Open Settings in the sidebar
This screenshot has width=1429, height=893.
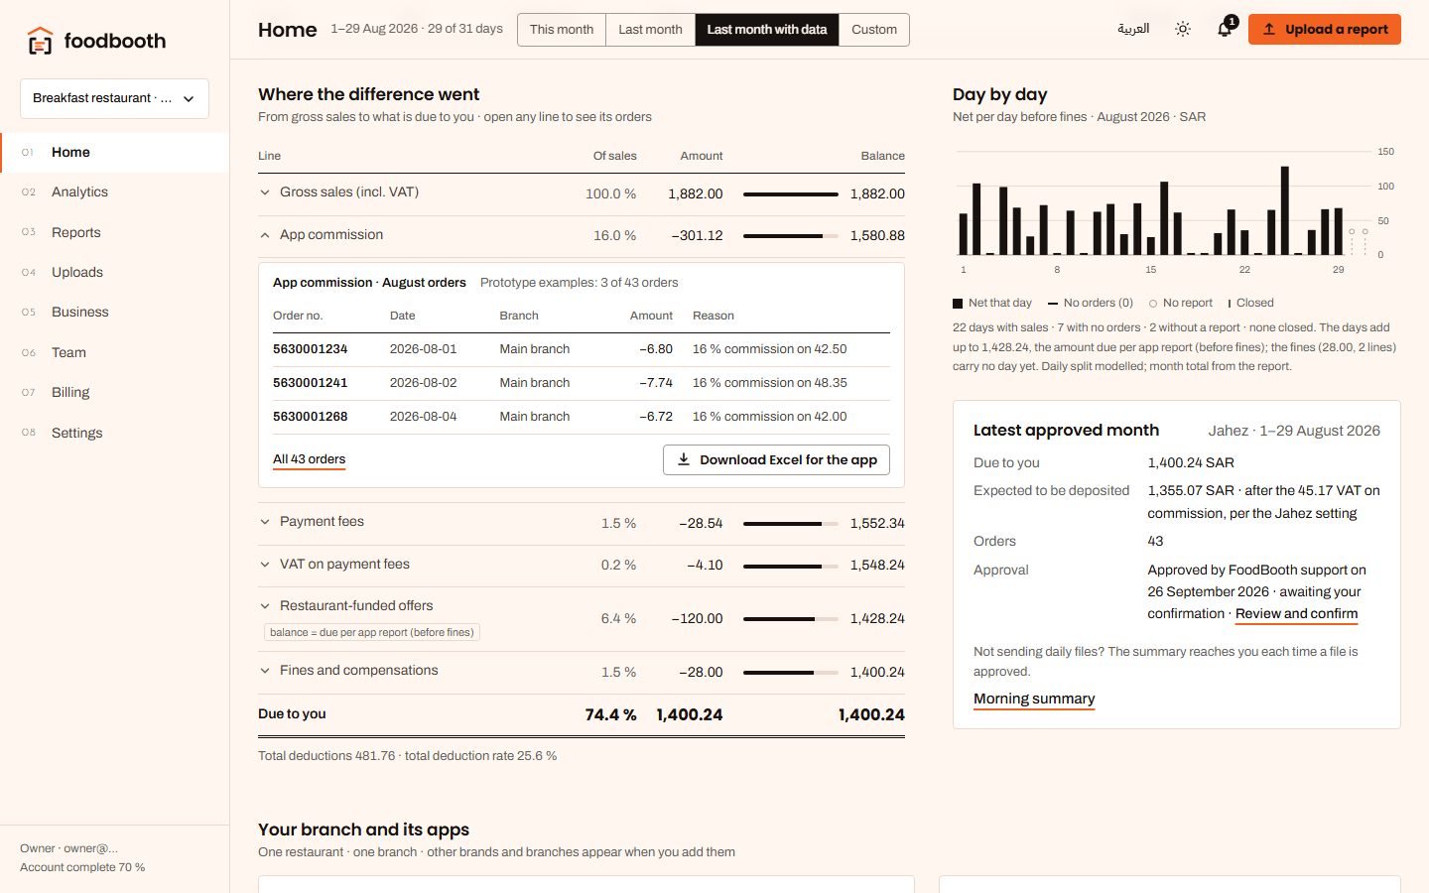(114, 433)
